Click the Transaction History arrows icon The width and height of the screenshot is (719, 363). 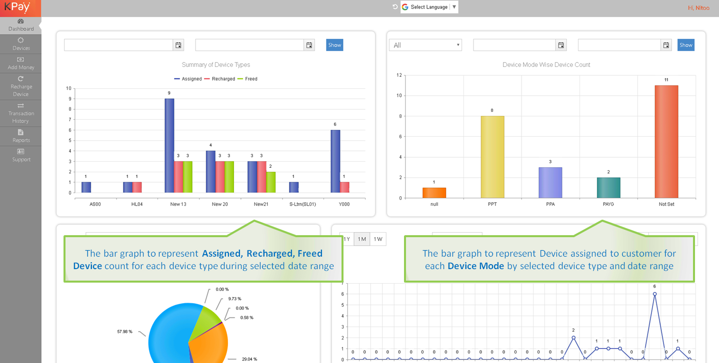click(x=20, y=105)
